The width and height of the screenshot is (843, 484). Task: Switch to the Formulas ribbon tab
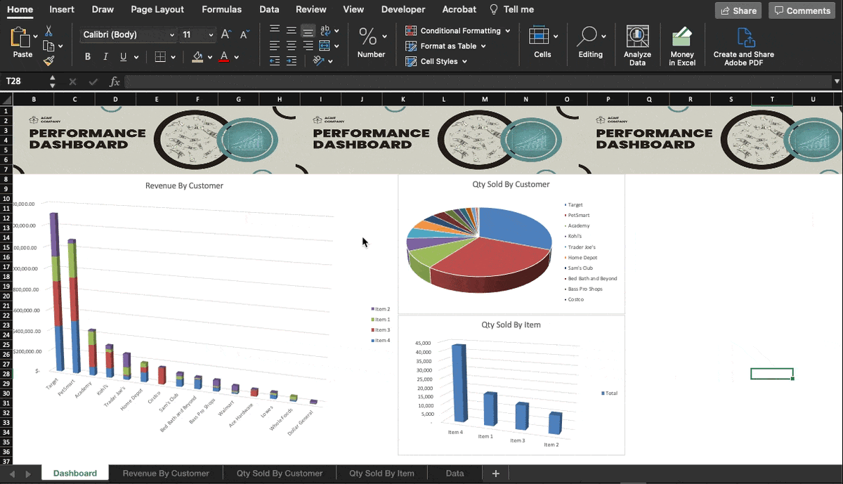coord(221,9)
